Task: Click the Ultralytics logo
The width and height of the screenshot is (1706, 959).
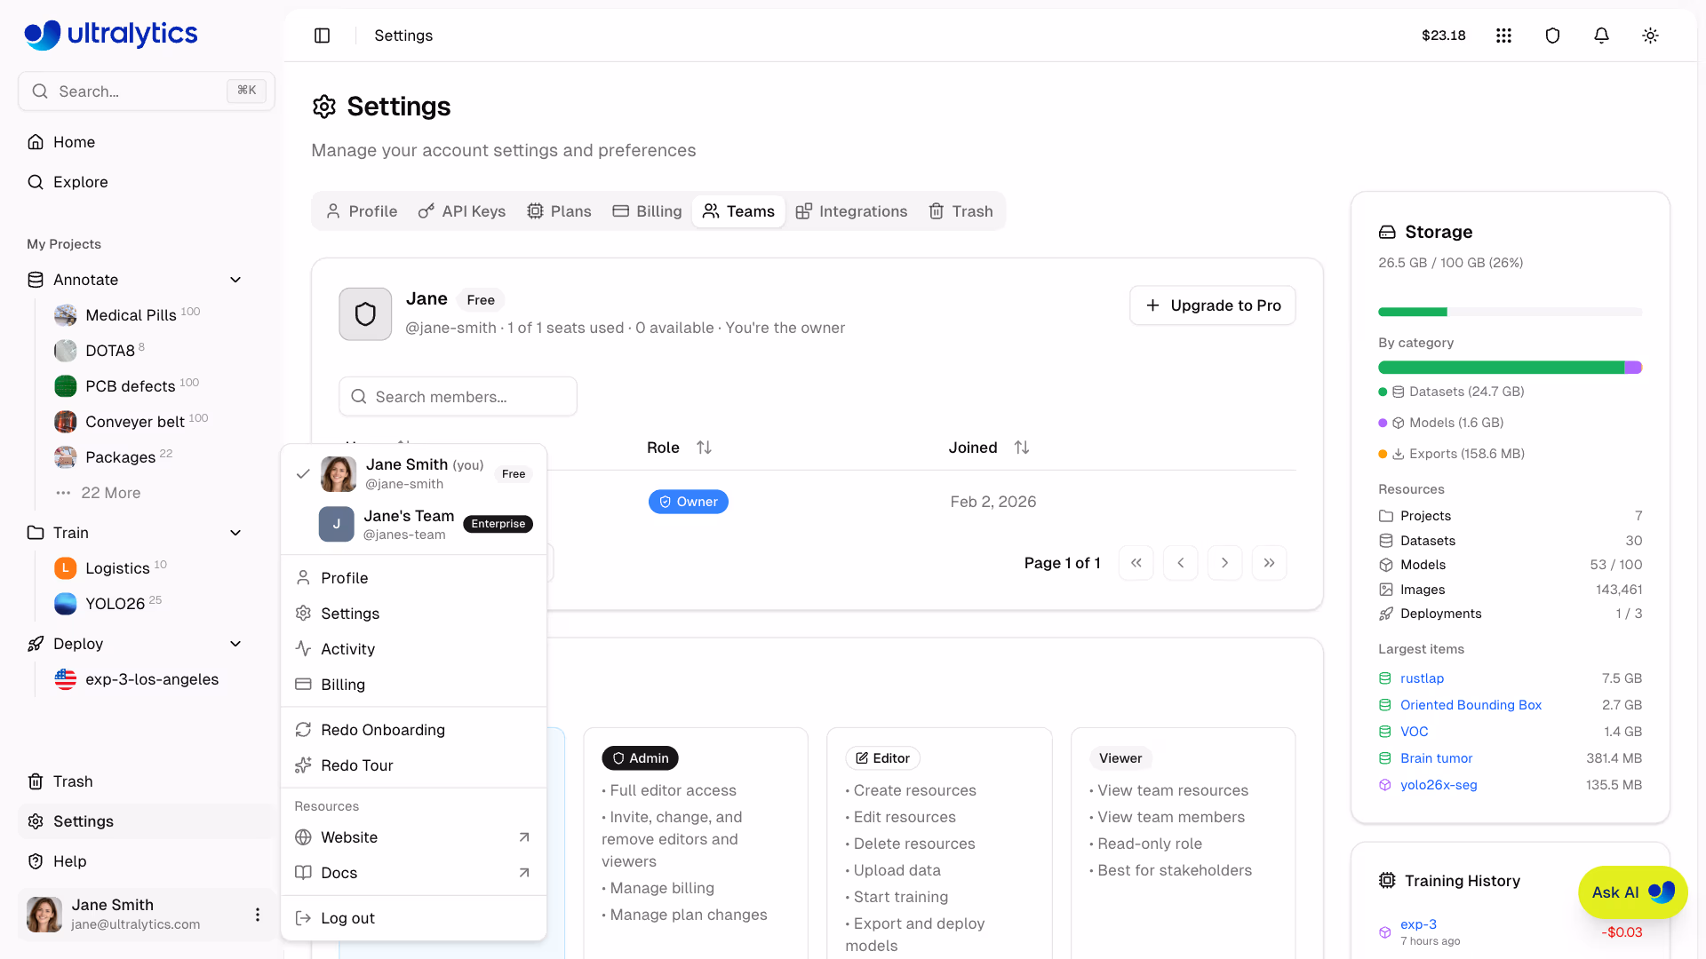Action: [111, 34]
